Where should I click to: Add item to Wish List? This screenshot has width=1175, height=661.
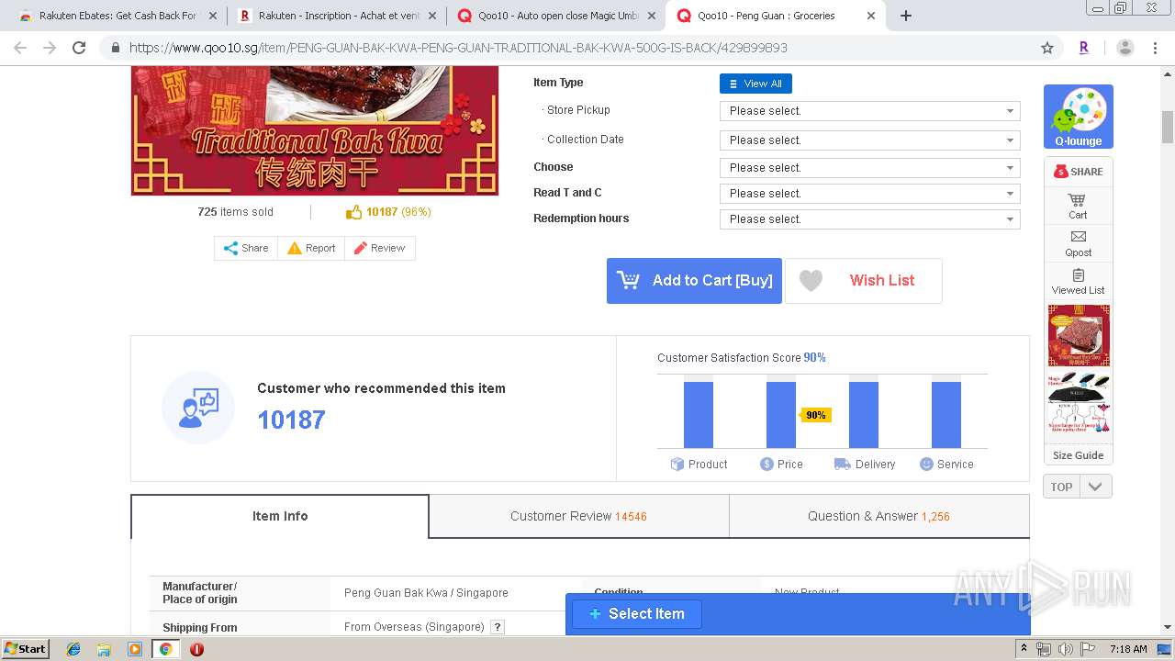pos(863,281)
